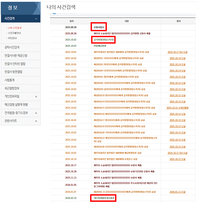Click the 나의 사건검색 page title
The height and width of the screenshot is (202, 198).
point(61,7)
